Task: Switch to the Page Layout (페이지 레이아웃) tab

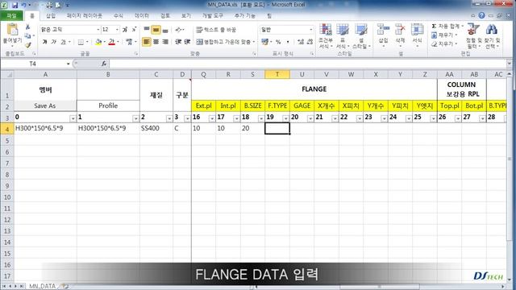Action: [x=84, y=15]
